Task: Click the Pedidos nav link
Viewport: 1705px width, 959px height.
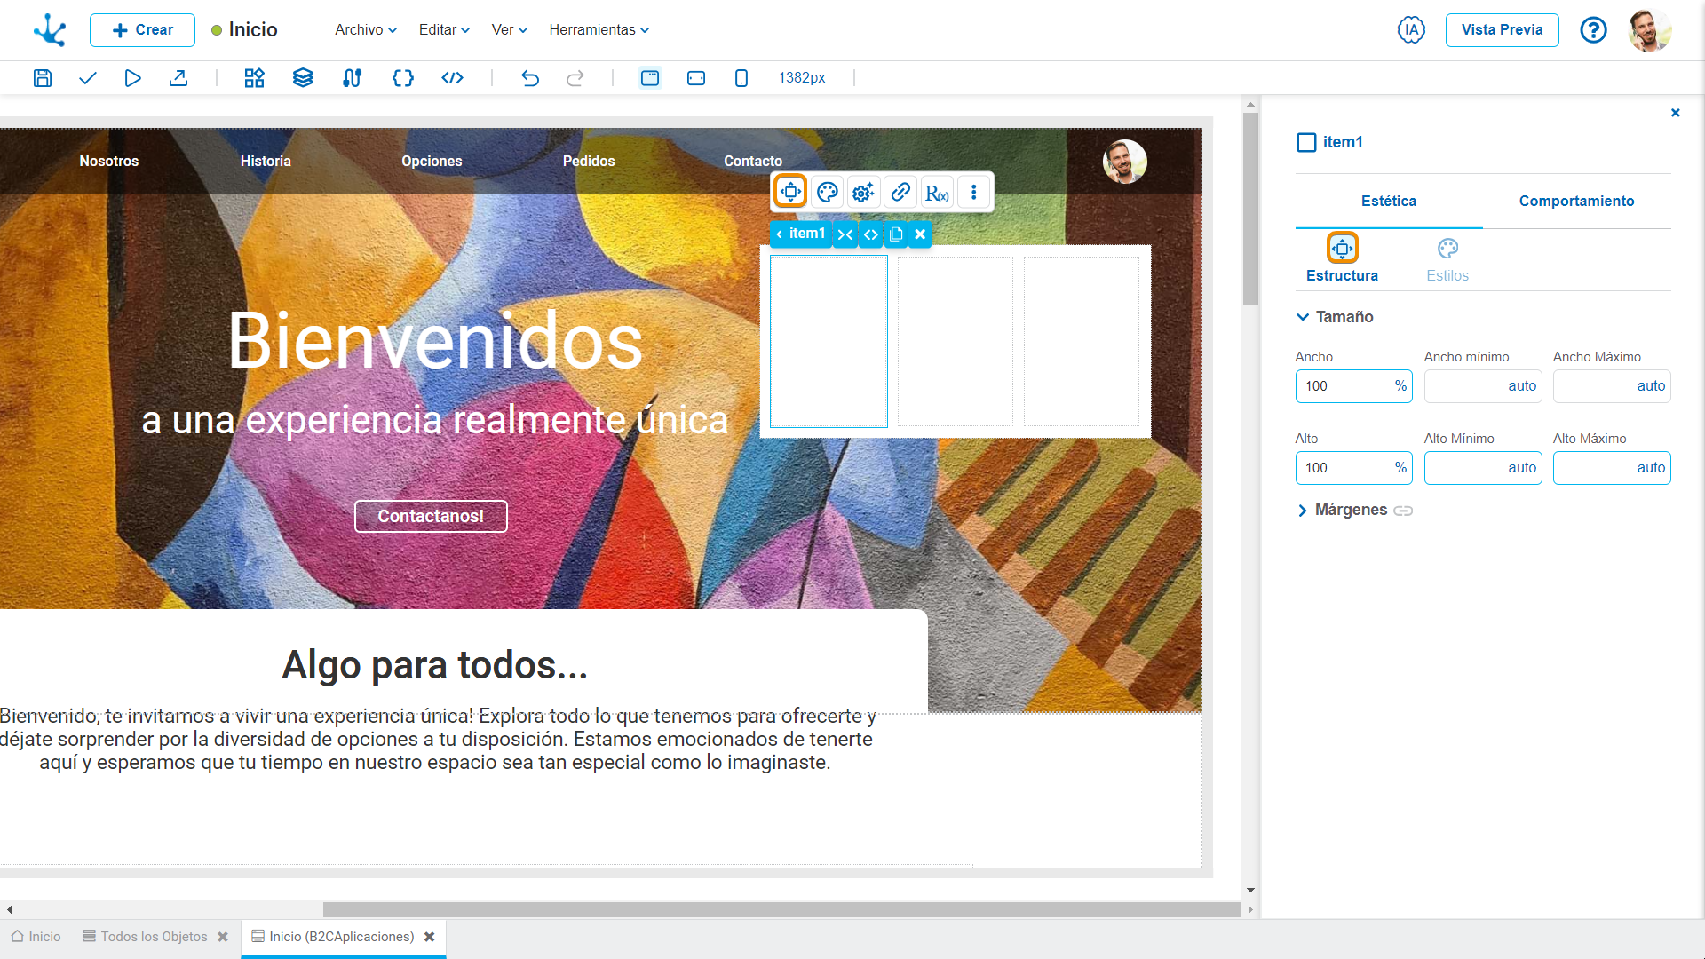Action: coord(589,161)
